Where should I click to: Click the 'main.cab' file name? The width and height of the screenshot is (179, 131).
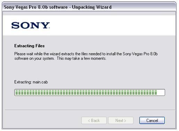[x=40, y=82]
